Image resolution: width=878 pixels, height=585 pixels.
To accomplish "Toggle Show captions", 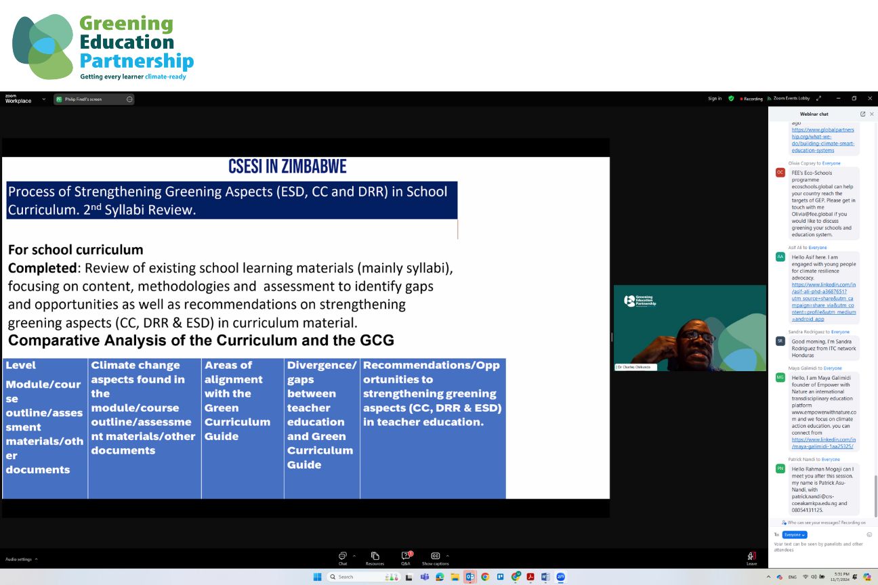I will [x=435, y=557].
